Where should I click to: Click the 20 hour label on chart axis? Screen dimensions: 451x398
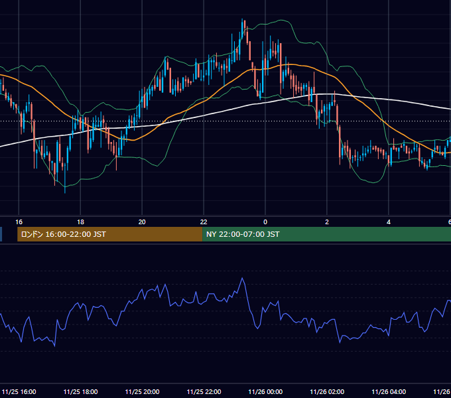click(x=142, y=222)
